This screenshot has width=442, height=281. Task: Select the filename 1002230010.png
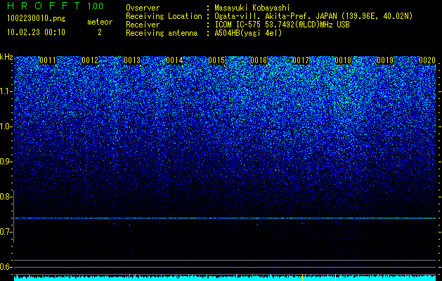coord(37,18)
